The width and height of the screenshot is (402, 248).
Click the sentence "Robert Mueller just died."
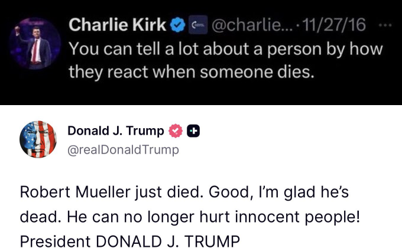click(112, 192)
